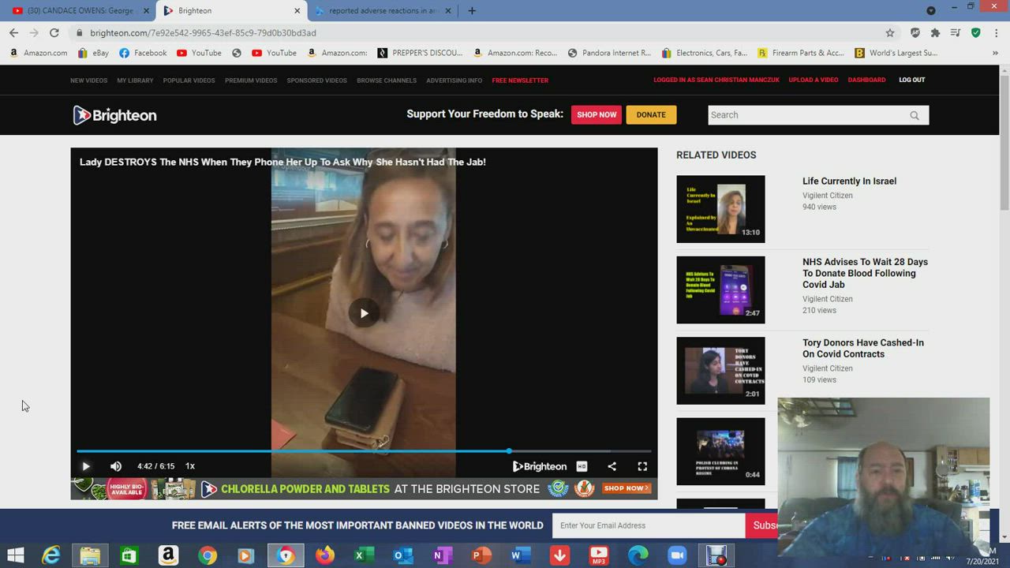
Task: Switch to the CANDACE OWENS YouTube tab
Action: (x=79, y=11)
